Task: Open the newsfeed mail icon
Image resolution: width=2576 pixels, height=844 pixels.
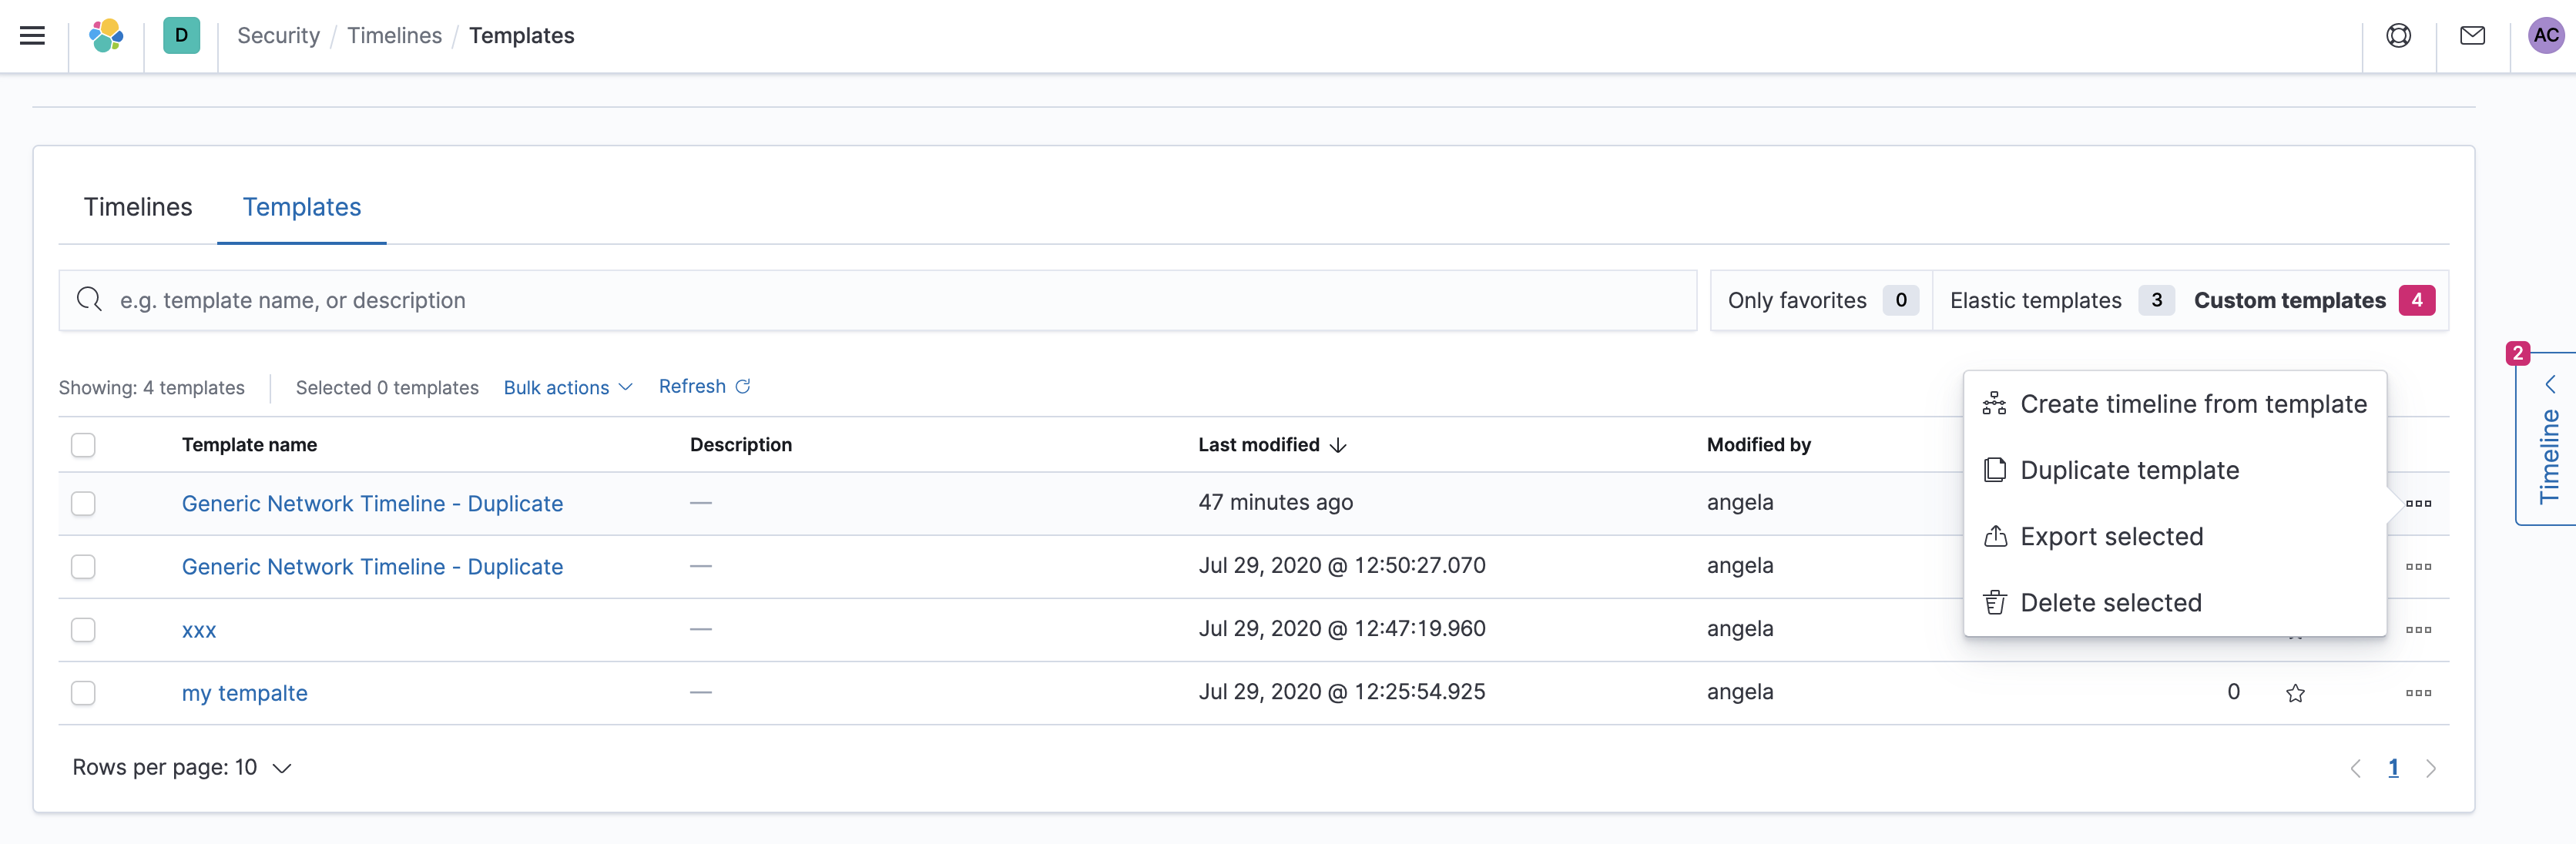Action: [2472, 36]
